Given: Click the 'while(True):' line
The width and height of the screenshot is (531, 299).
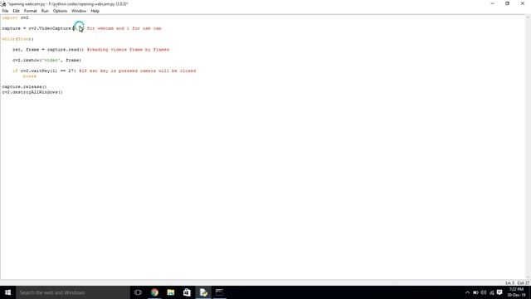Looking at the screenshot, I should (17, 39).
